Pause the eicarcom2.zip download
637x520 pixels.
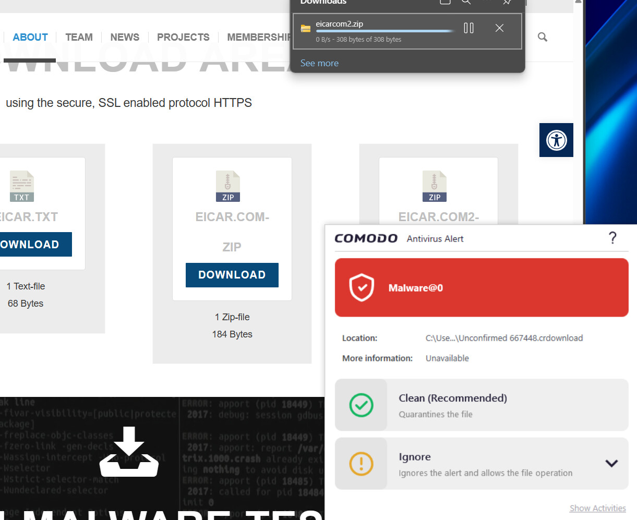(468, 28)
